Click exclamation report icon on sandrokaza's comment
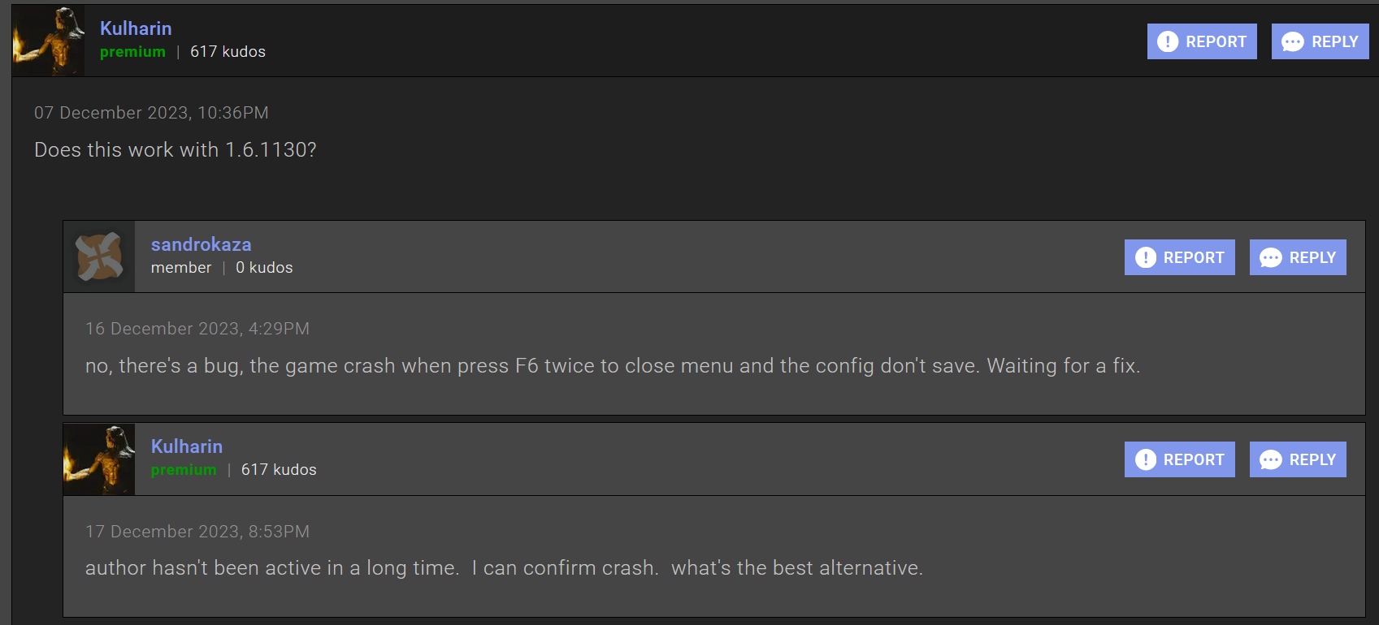Image resolution: width=1379 pixels, height=625 pixels. 1145,257
